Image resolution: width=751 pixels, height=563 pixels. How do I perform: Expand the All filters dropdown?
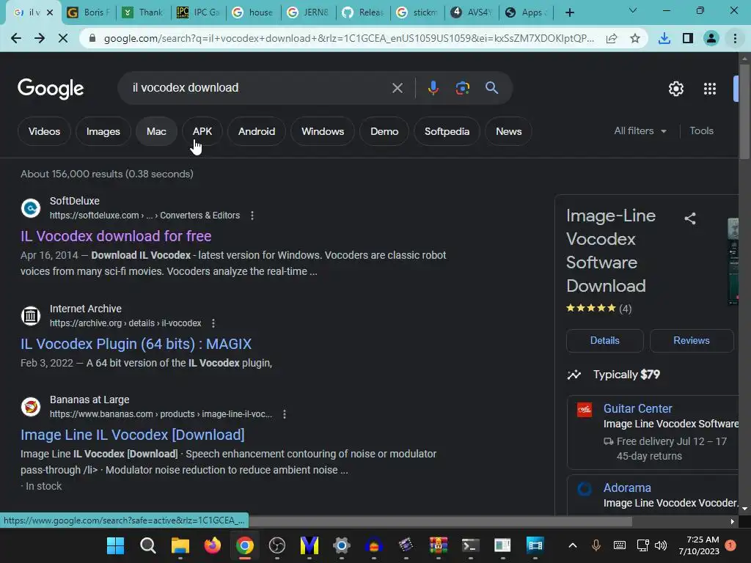click(x=640, y=130)
